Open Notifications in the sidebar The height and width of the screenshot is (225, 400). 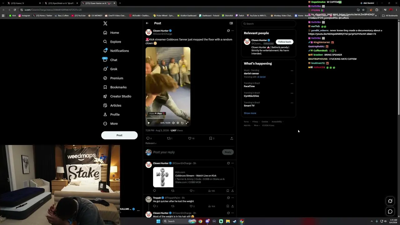[116, 51]
